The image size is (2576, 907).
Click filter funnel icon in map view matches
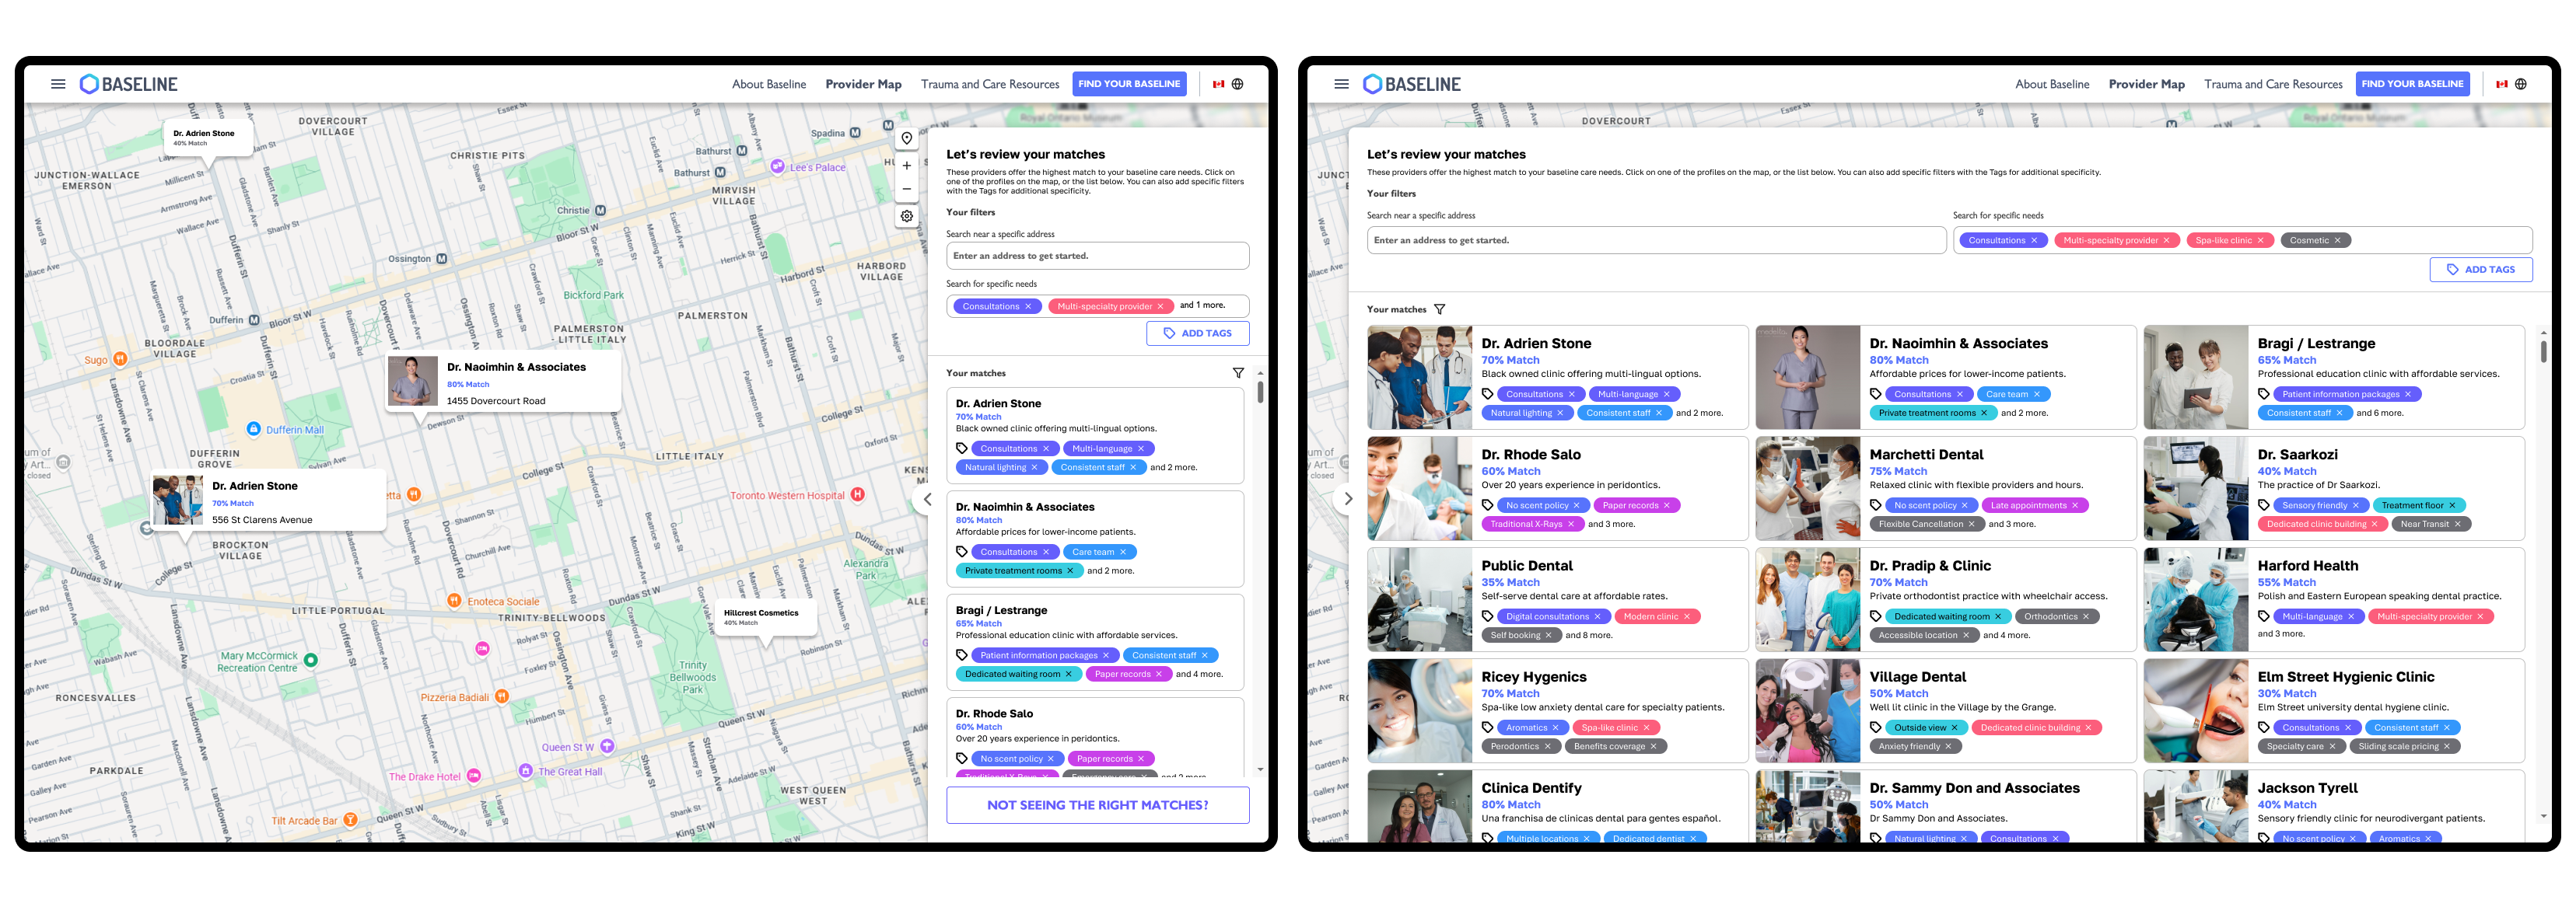pyautogui.click(x=1238, y=372)
